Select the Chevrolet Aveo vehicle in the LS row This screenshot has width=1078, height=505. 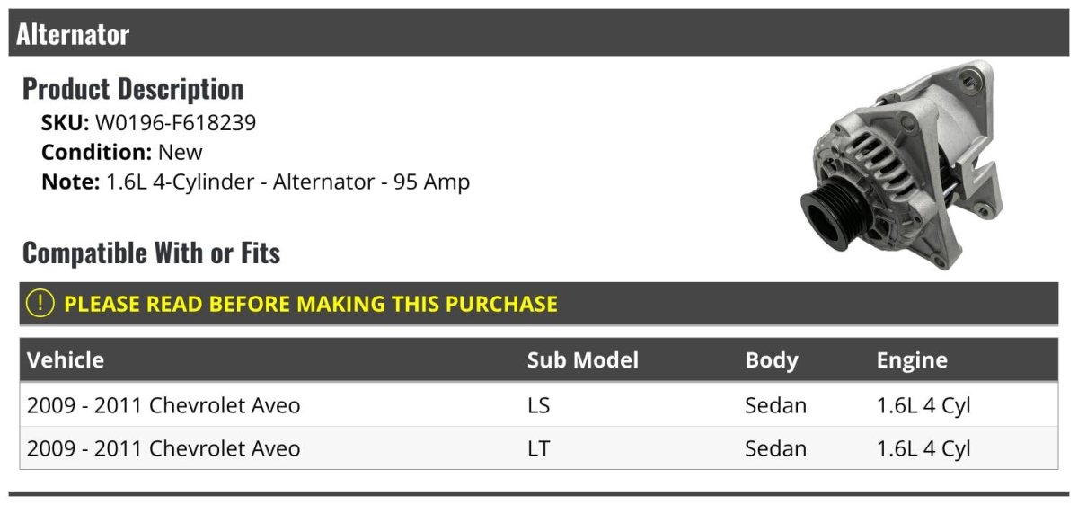tap(163, 405)
